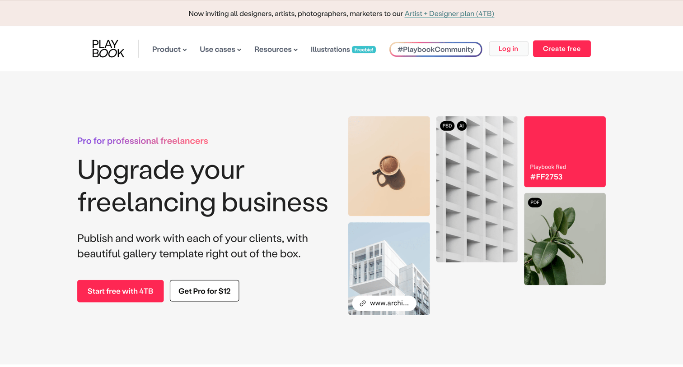Click Get Pro for $12 button

[204, 291]
